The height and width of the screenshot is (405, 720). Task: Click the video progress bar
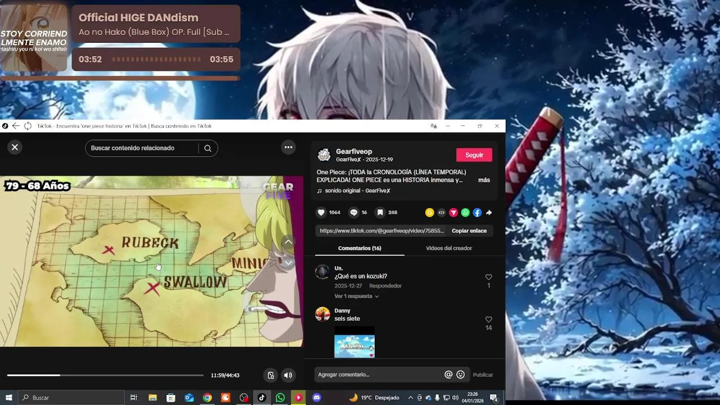click(105, 375)
